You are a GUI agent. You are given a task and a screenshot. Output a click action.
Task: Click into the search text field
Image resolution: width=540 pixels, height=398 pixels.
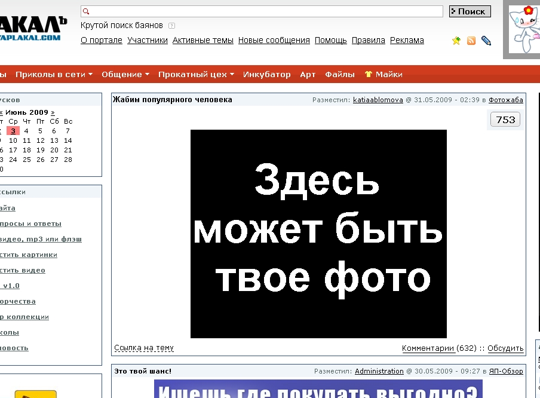tap(262, 11)
